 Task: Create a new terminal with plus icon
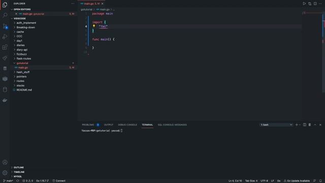pyautogui.click(x=297, y=125)
